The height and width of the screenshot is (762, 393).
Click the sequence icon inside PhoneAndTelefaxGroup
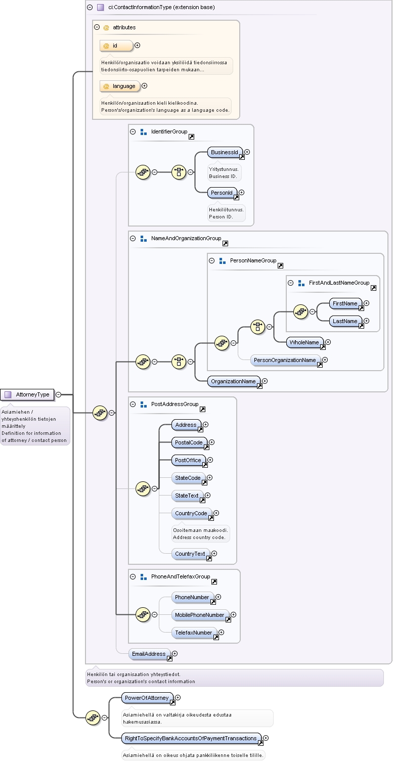(143, 614)
